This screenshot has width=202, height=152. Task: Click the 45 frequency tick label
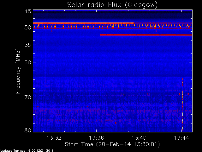click(x=28, y=11)
